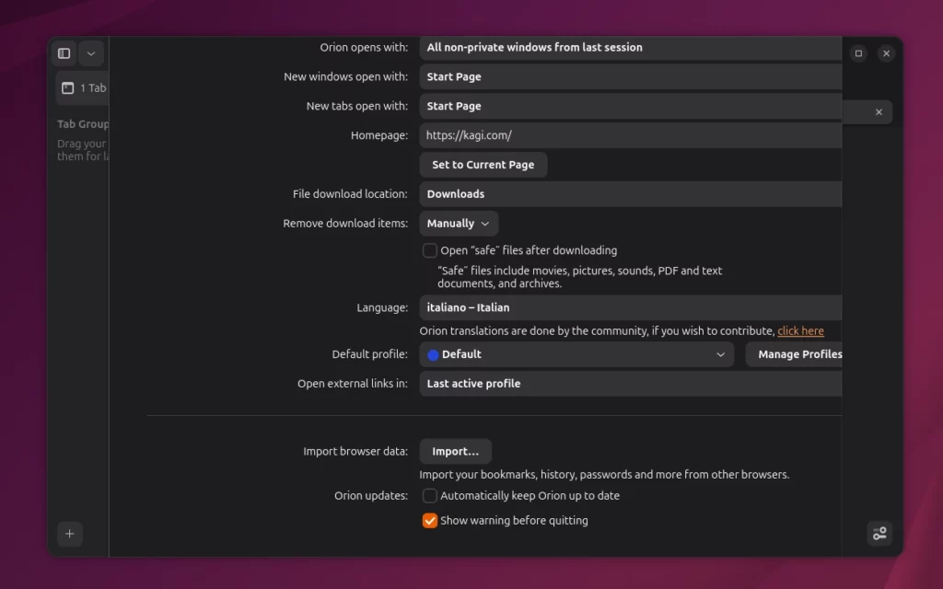
Task: Toggle the sidebar panel icon
Action: (x=64, y=53)
